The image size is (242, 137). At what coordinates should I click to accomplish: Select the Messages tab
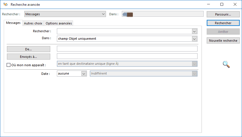pyautogui.click(x=13, y=23)
